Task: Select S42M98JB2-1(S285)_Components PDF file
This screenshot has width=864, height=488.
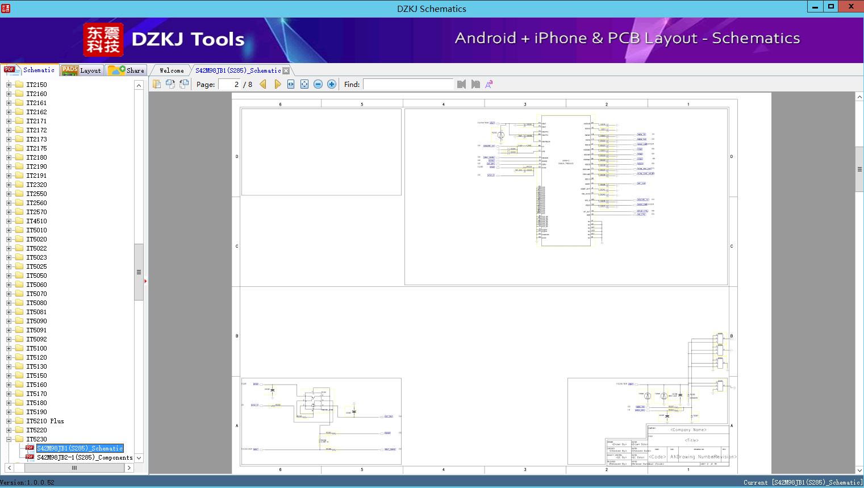Action: click(x=85, y=457)
